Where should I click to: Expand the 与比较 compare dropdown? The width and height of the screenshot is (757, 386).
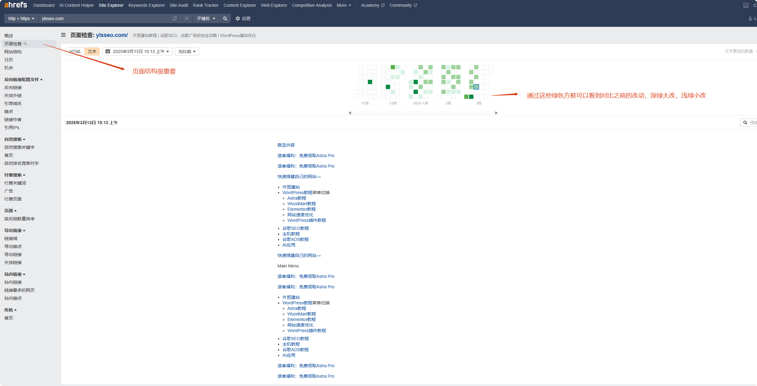coord(187,51)
